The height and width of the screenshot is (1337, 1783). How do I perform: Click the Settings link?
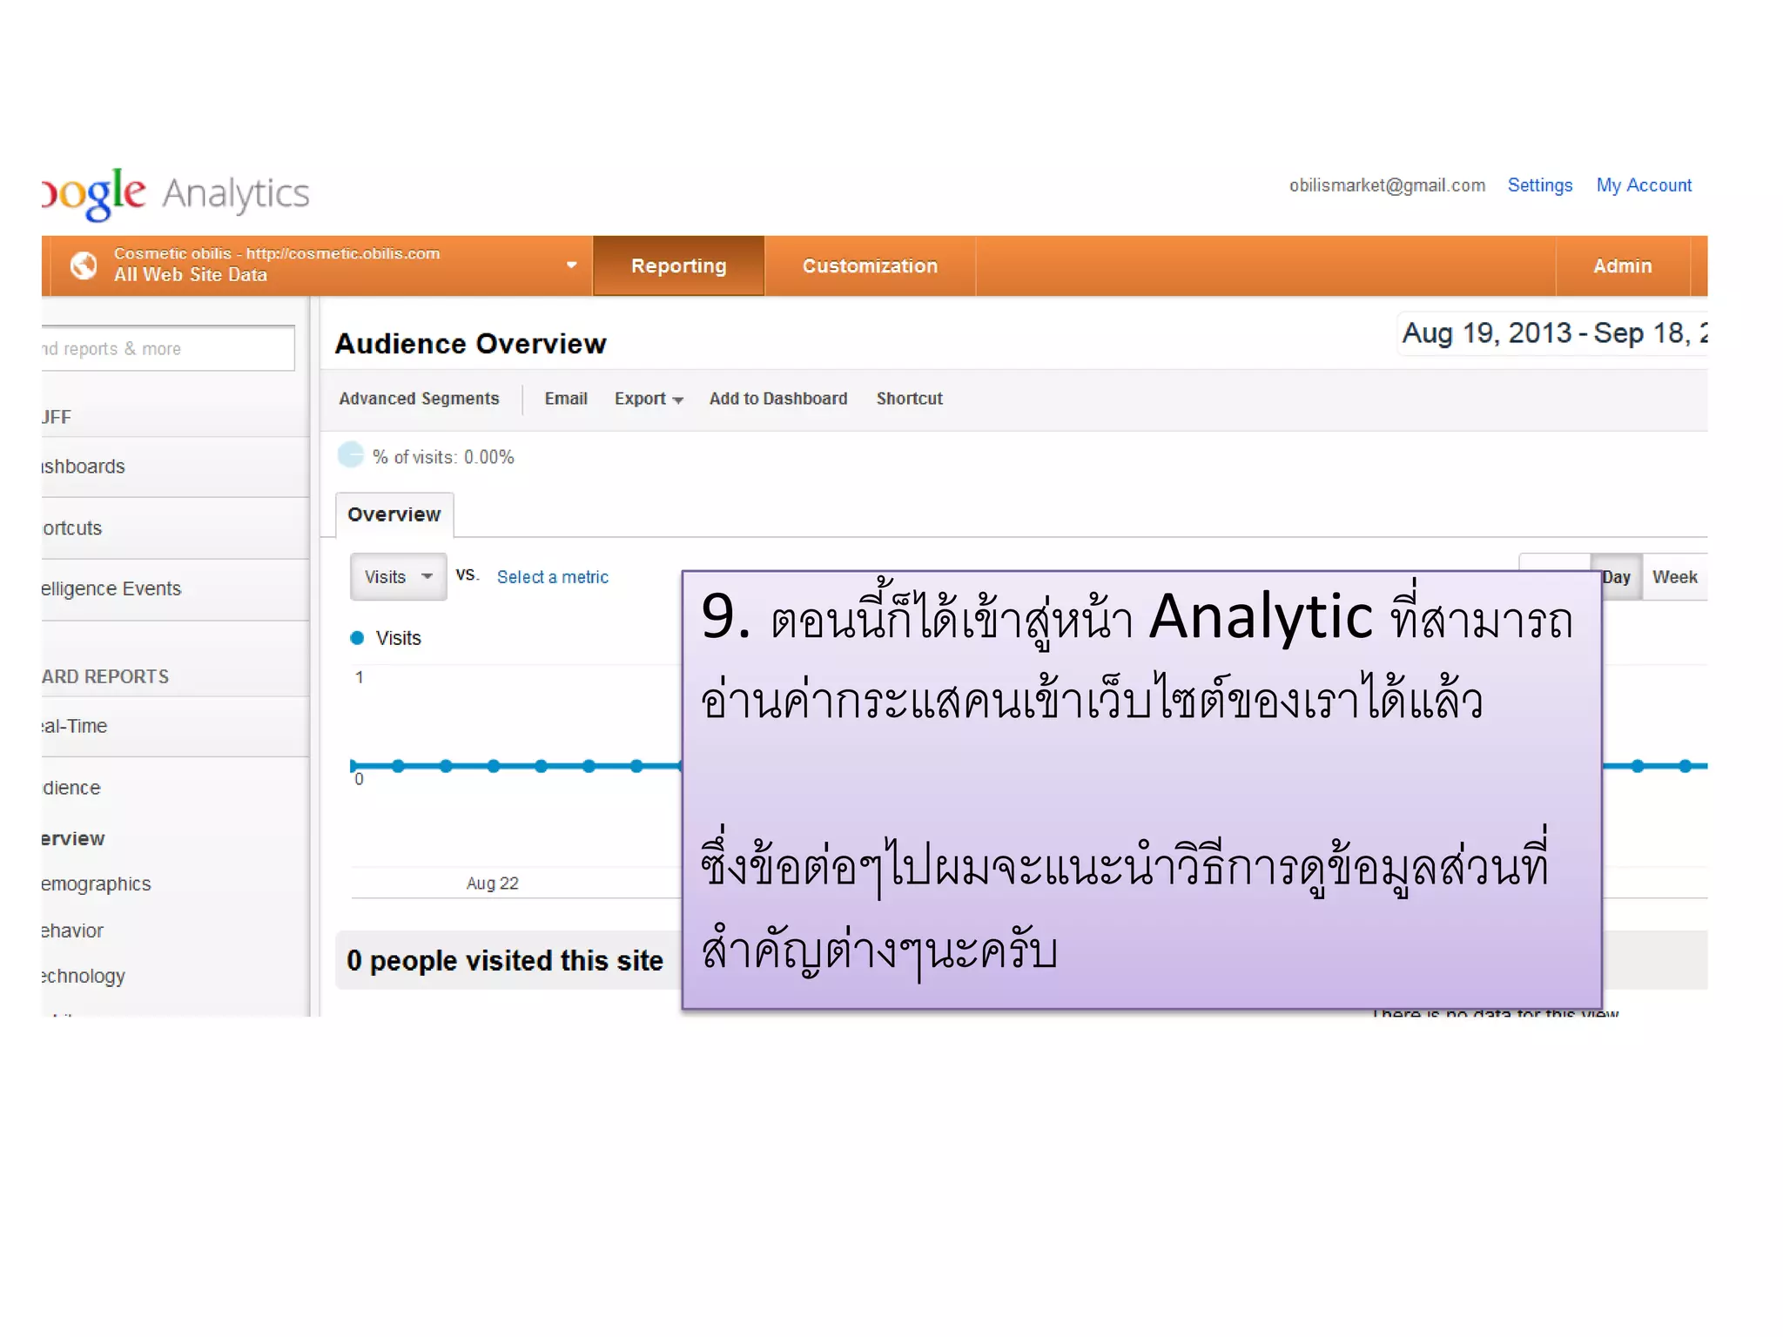(x=1539, y=185)
